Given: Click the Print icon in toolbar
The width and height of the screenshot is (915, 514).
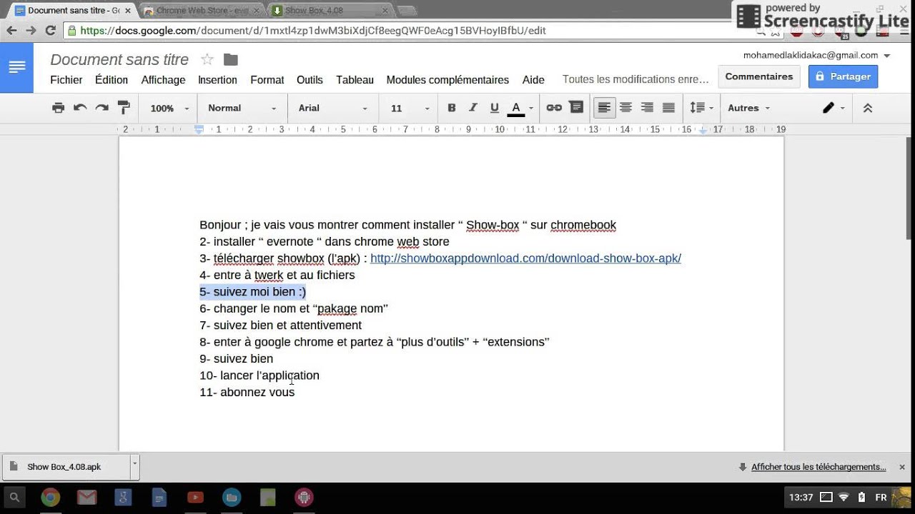Looking at the screenshot, I should tap(59, 108).
